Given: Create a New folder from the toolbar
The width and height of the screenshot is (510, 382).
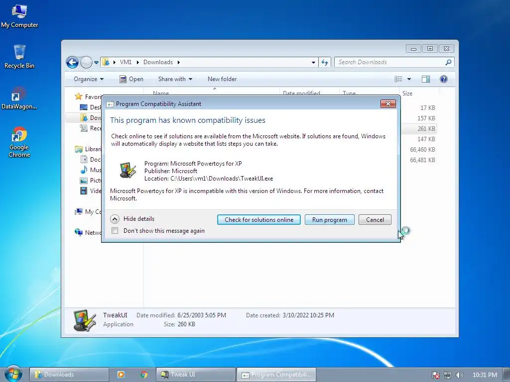Looking at the screenshot, I should pos(222,79).
